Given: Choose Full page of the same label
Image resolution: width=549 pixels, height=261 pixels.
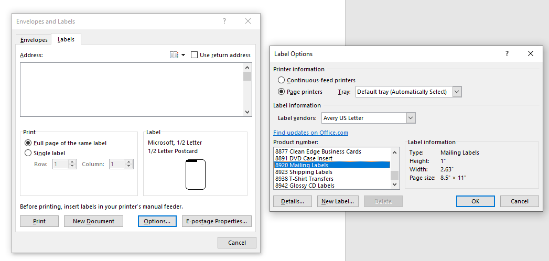Looking at the screenshot, I should (x=28, y=143).
